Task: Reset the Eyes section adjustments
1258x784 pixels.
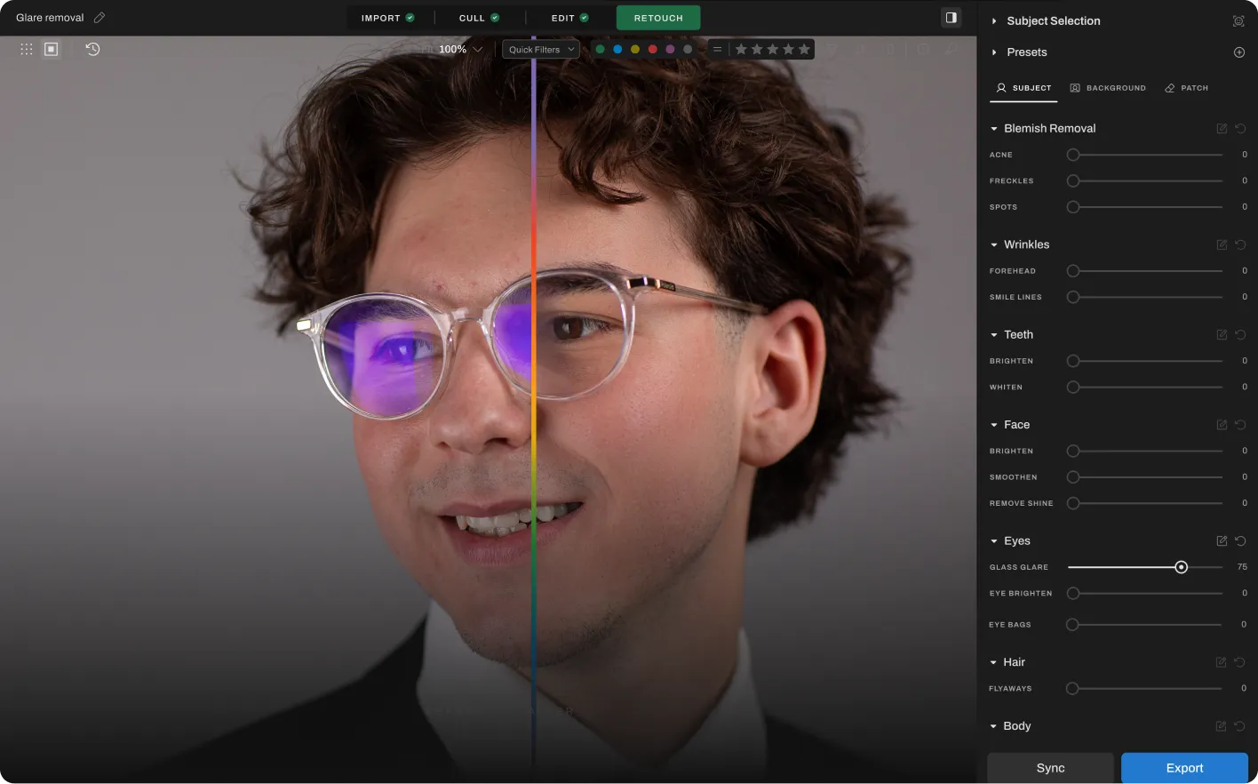Action: point(1240,540)
